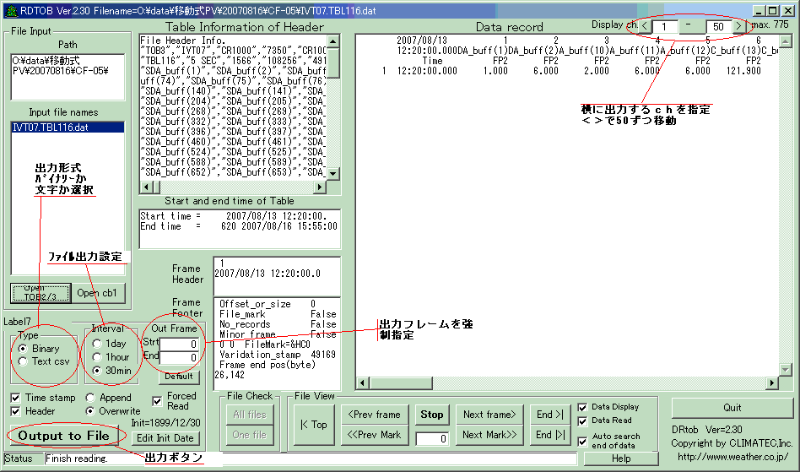Click Data record scroll left arrow
Image resolution: width=800 pixels, height=472 pixels.
pyautogui.click(x=363, y=382)
